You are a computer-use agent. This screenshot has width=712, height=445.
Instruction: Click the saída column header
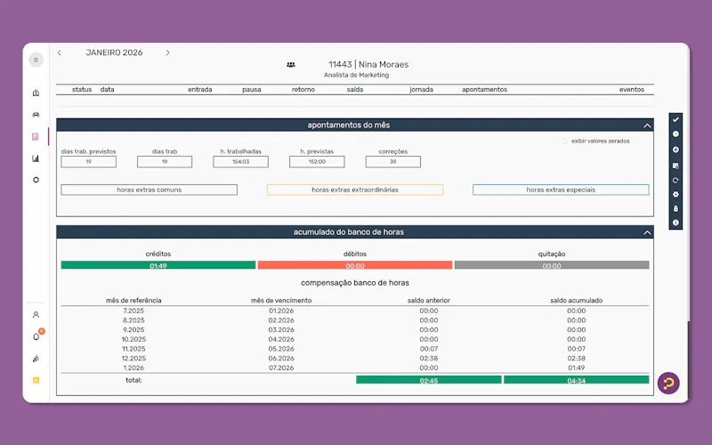[x=355, y=90]
